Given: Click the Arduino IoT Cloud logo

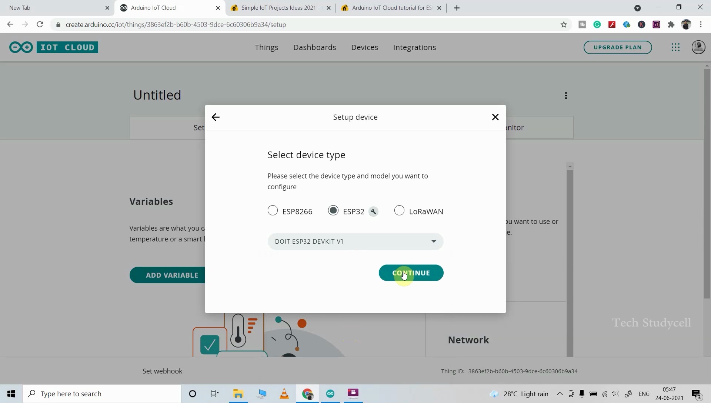Looking at the screenshot, I should click(x=54, y=47).
